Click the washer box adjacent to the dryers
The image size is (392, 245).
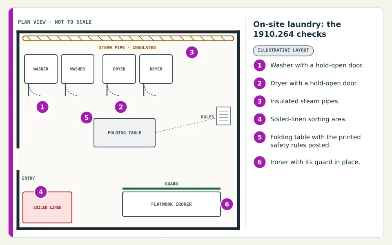click(78, 69)
